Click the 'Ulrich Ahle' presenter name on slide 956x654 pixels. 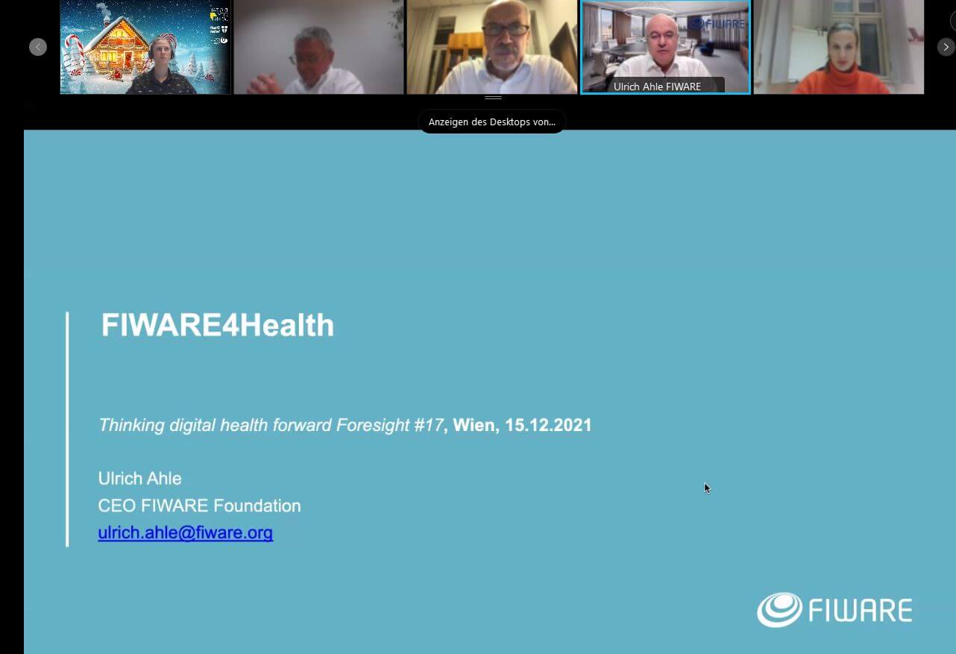pyautogui.click(x=140, y=478)
